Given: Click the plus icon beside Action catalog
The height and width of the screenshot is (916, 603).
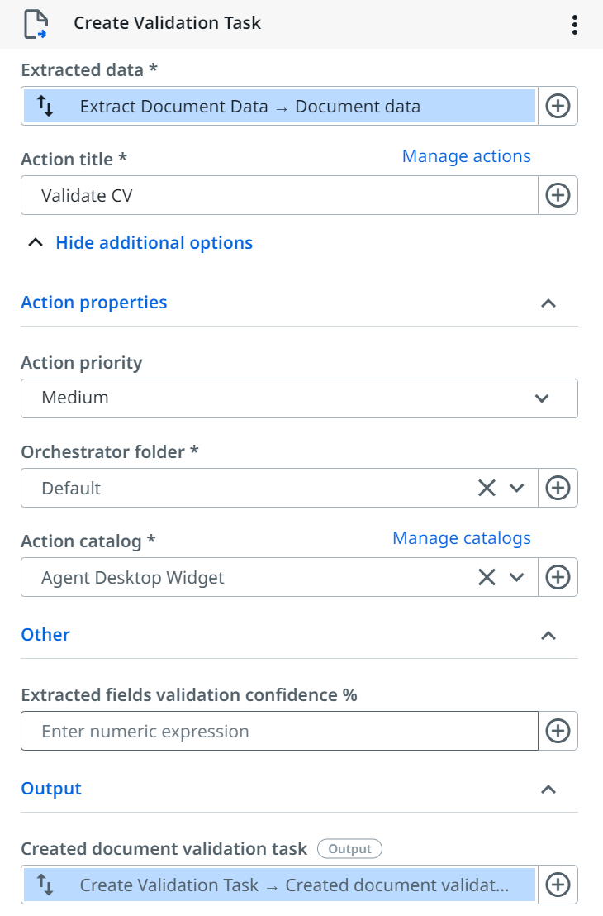Looking at the screenshot, I should [558, 577].
